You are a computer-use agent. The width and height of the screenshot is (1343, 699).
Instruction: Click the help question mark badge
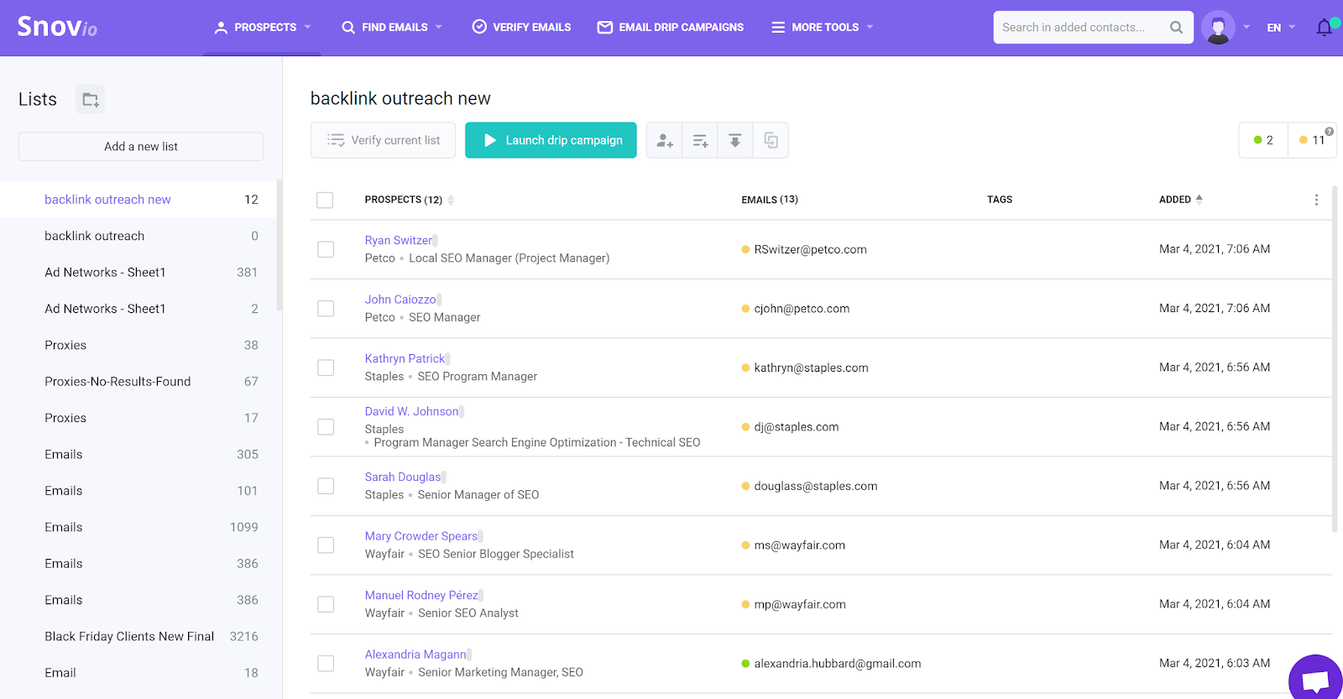click(1330, 131)
